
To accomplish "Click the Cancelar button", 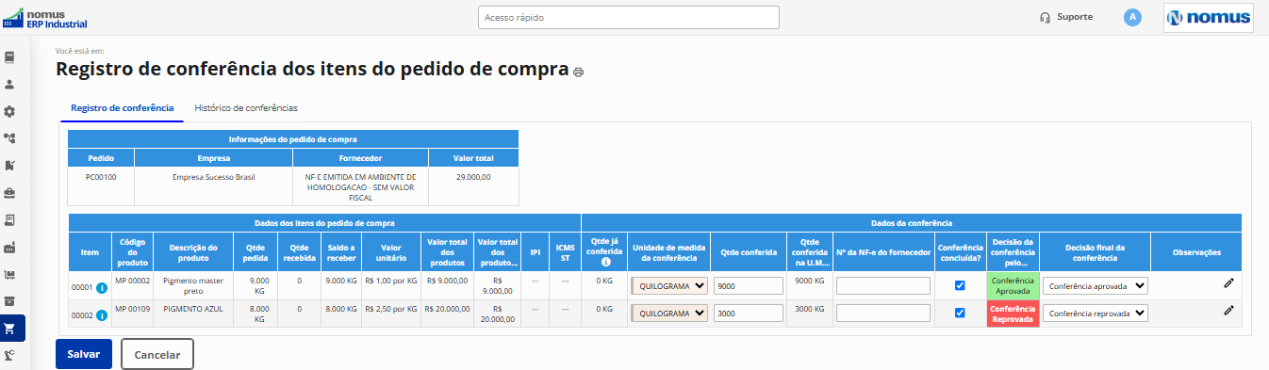I will click(157, 354).
